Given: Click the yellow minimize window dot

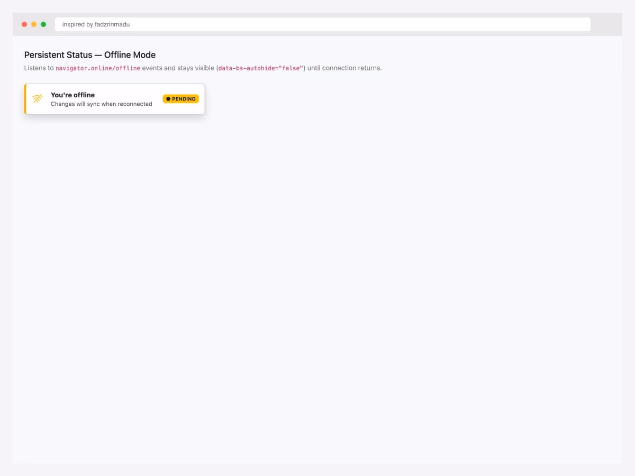Looking at the screenshot, I should (x=34, y=24).
